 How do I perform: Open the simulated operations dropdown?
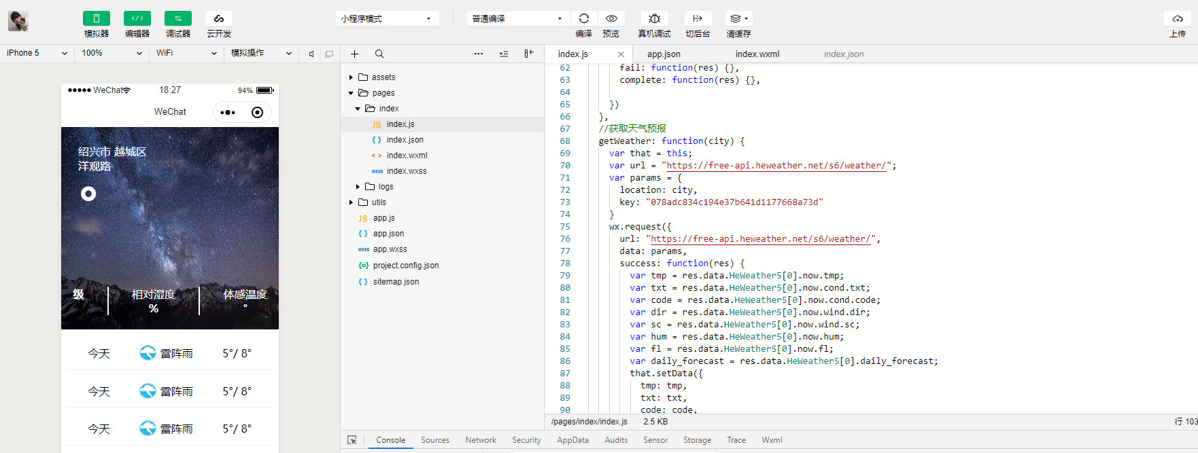[x=261, y=53]
